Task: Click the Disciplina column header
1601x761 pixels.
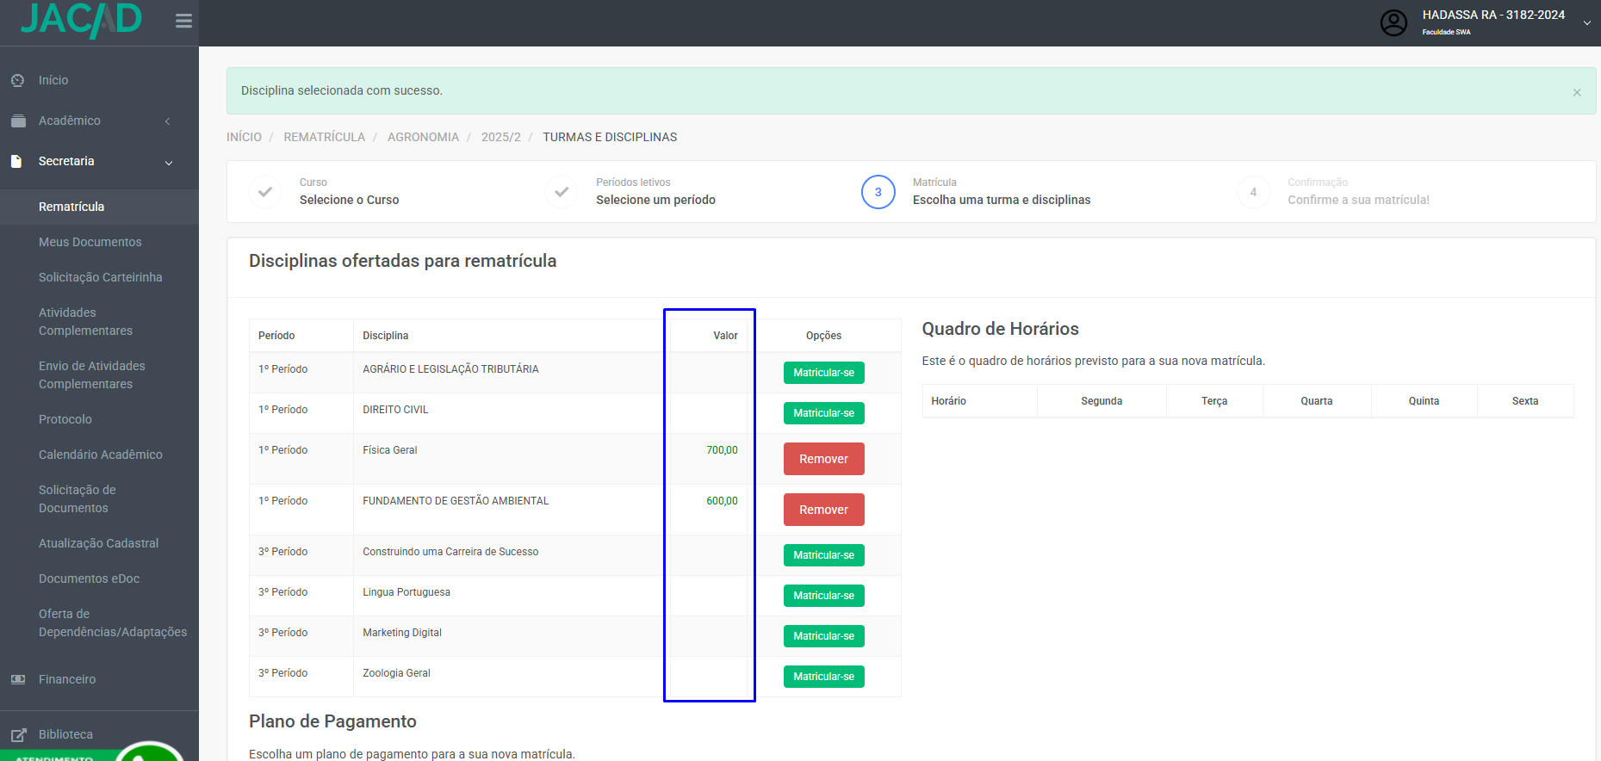Action: [386, 336]
